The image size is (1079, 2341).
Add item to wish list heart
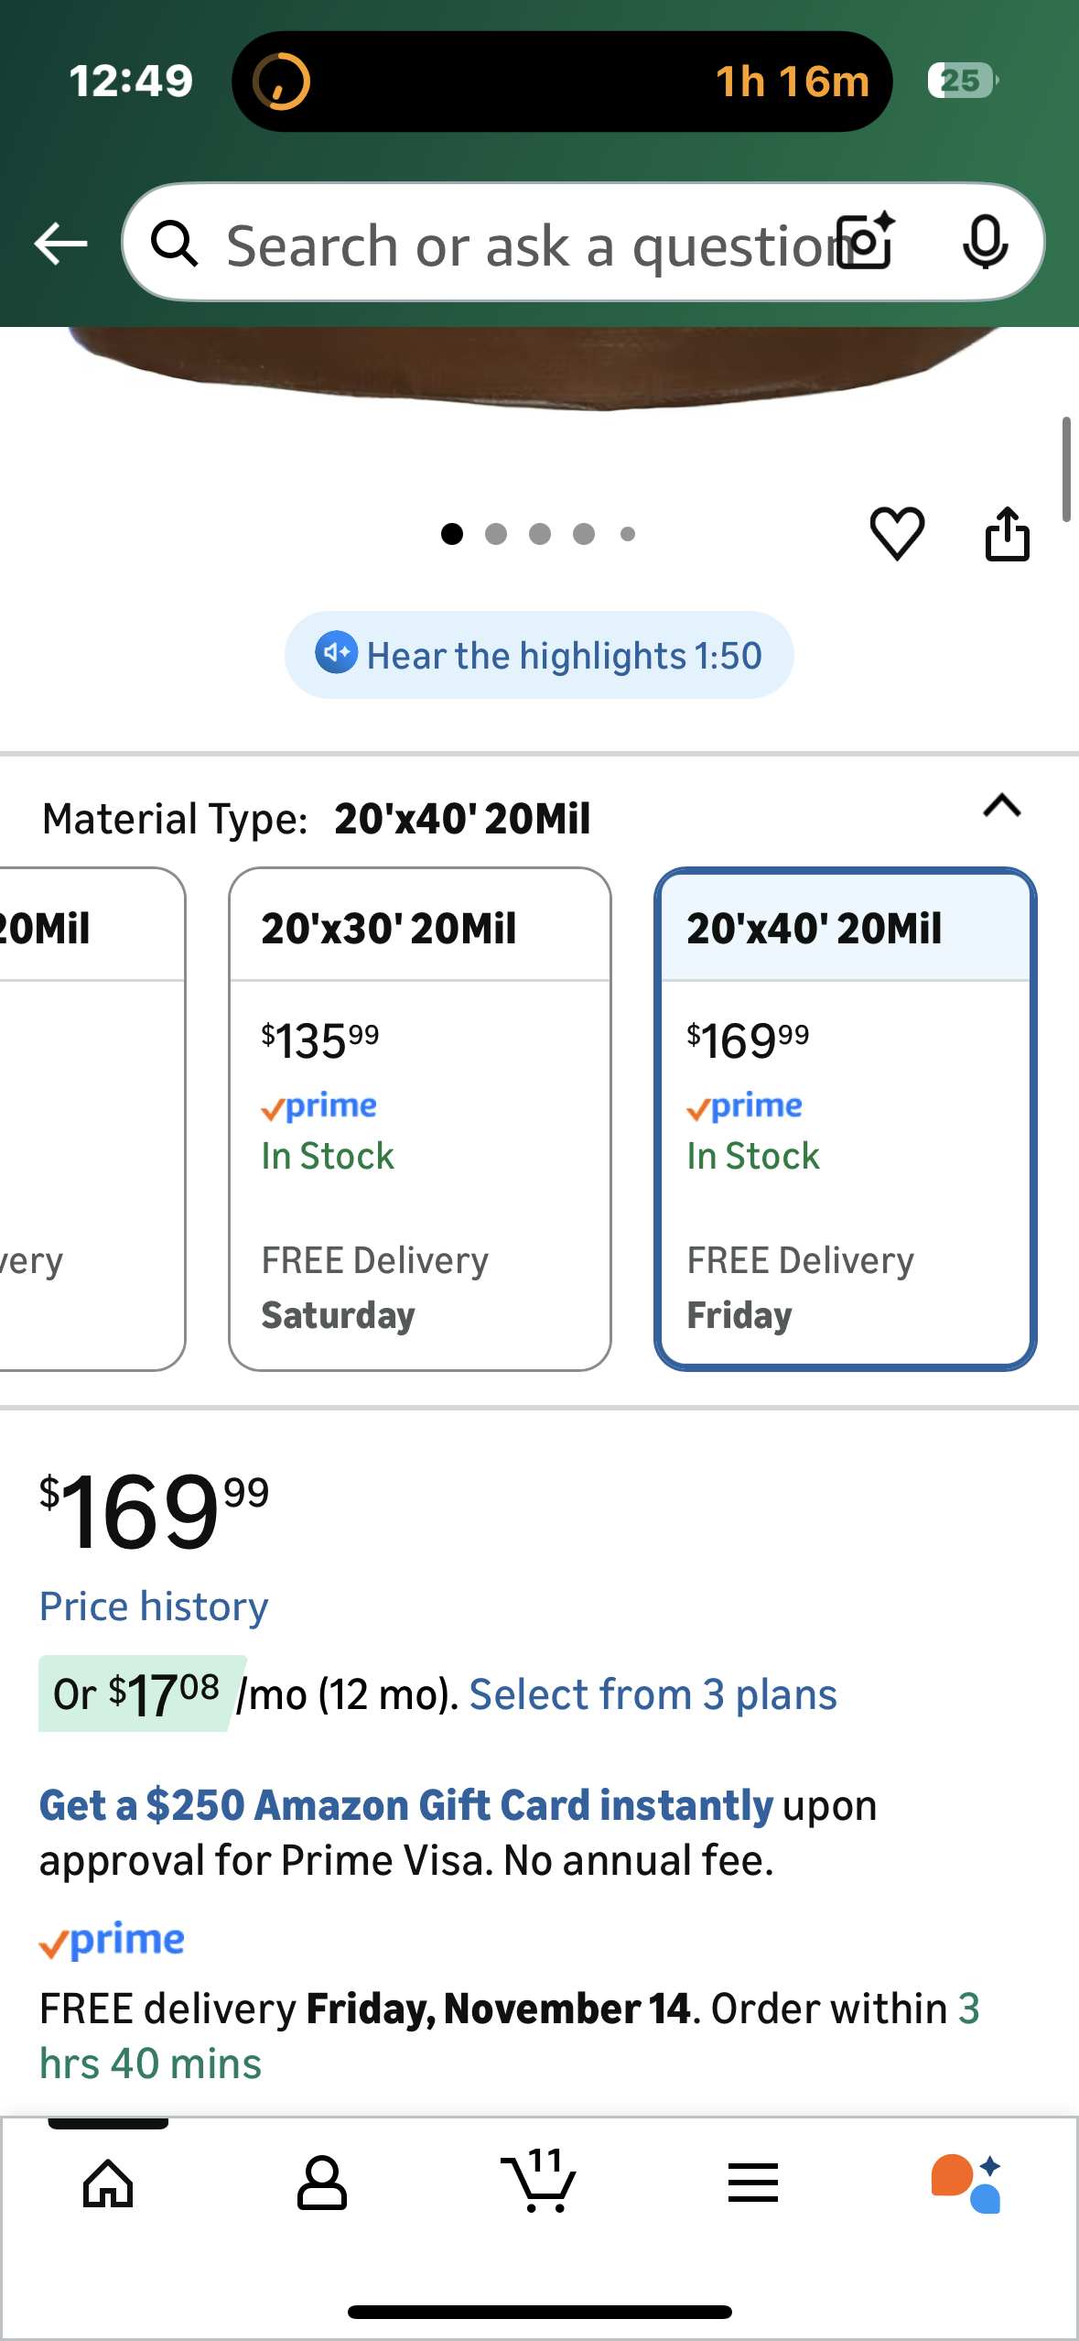[x=897, y=533]
